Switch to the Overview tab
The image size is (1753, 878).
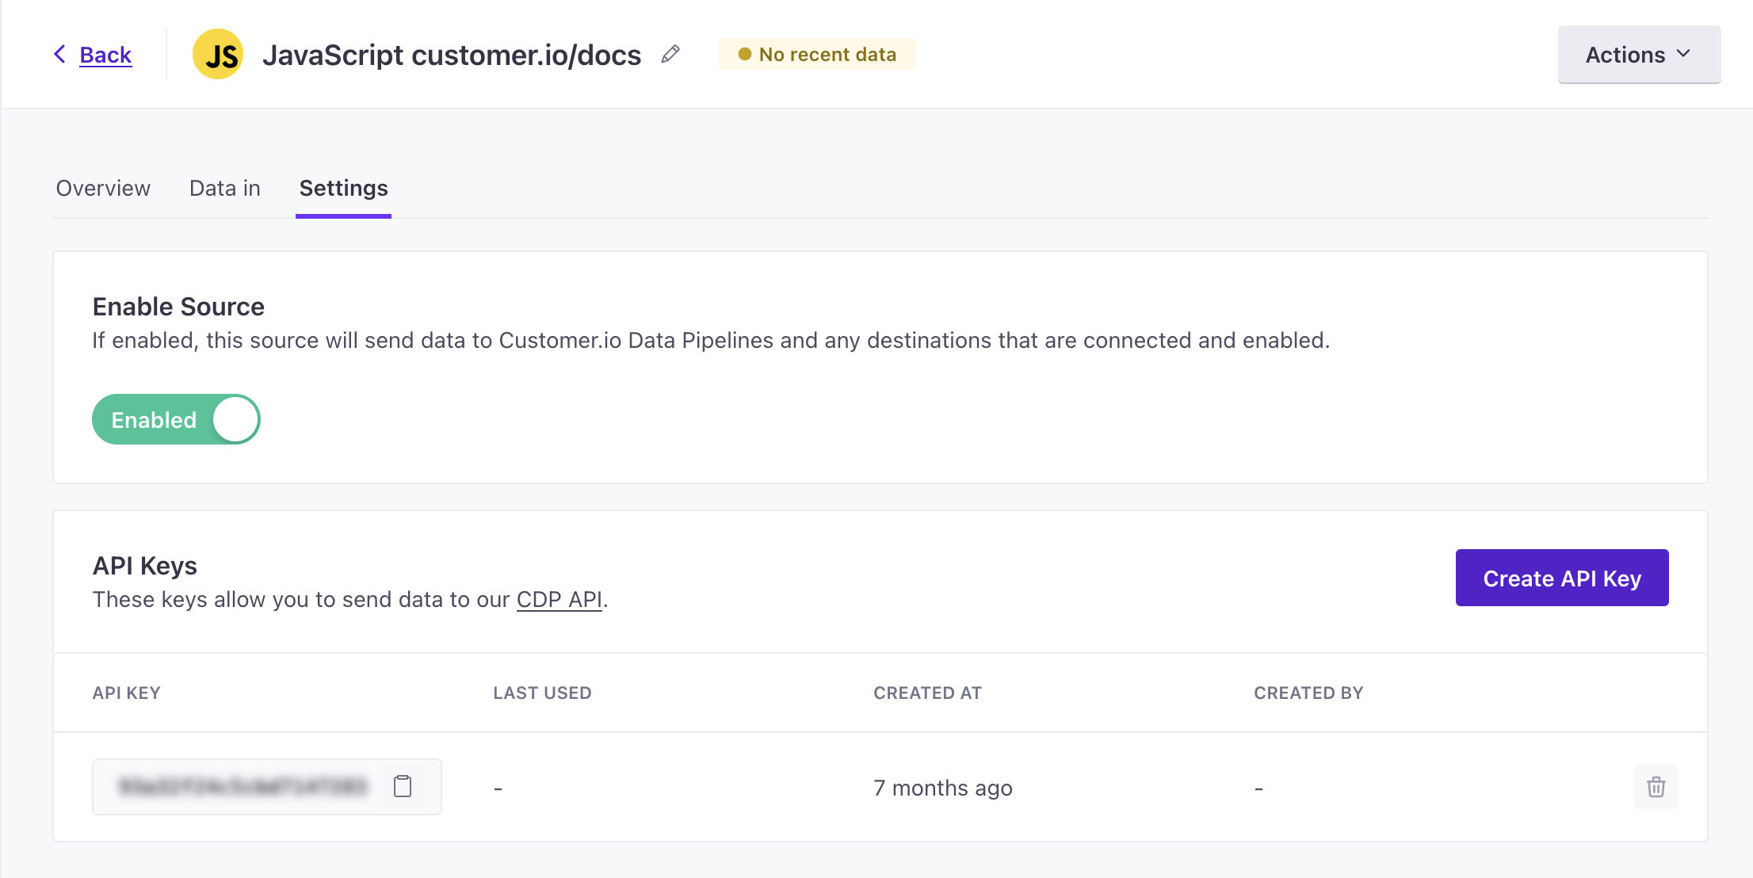(x=103, y=188)
